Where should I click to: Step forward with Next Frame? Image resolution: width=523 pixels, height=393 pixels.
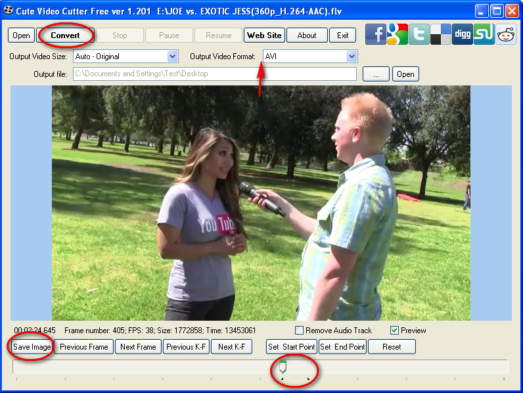click(x=138, y=347)
